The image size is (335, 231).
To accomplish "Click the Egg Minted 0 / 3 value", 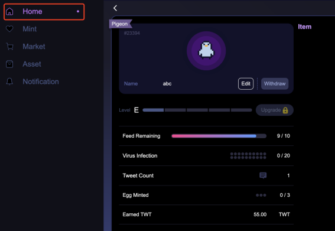I will click(285, 195).
